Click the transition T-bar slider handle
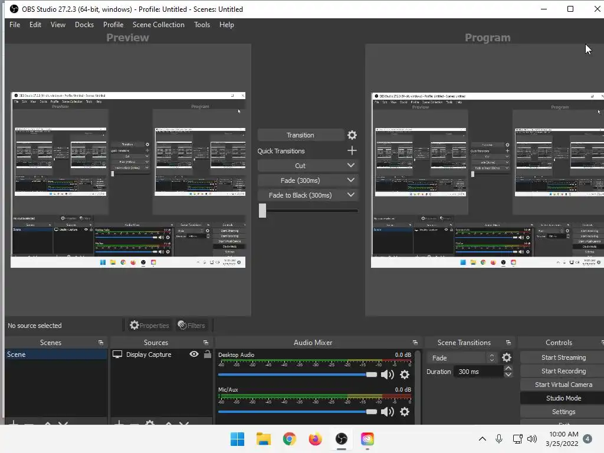Image resolution: width=604 pixels, height=453 pixels. pyautogui.click(x=262, y=211)
